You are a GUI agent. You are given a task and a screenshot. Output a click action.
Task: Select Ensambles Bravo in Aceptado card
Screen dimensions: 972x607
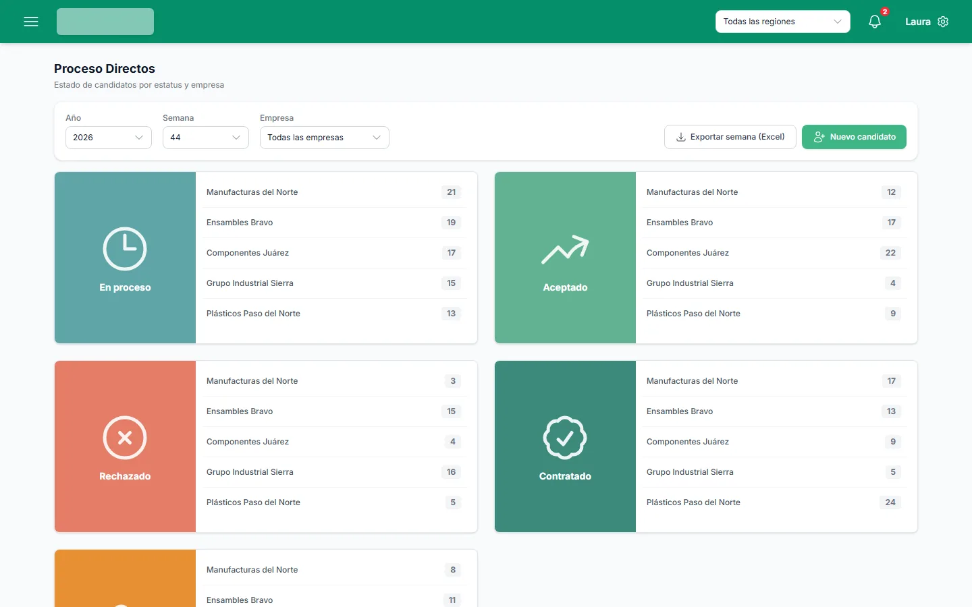(776, 223)
